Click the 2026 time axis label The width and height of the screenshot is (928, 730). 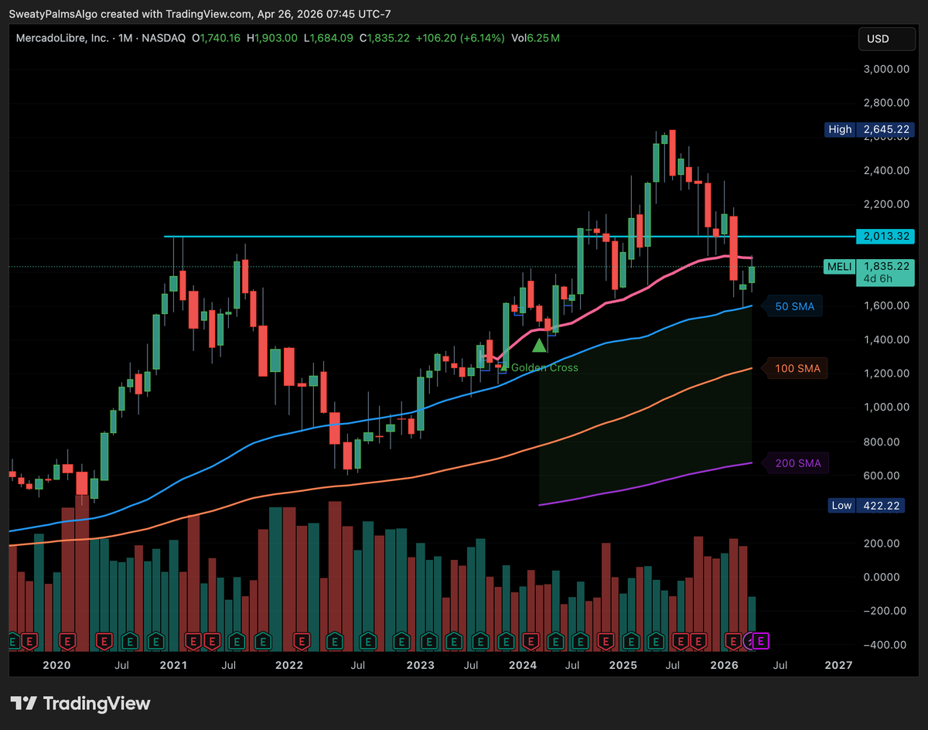pyautogui.click(x=723, y=665)
